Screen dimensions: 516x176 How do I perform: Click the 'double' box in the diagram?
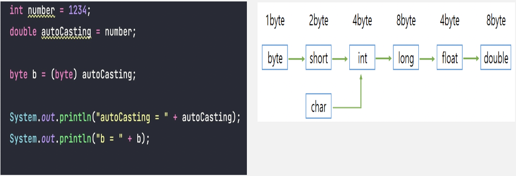pos(496,57)
